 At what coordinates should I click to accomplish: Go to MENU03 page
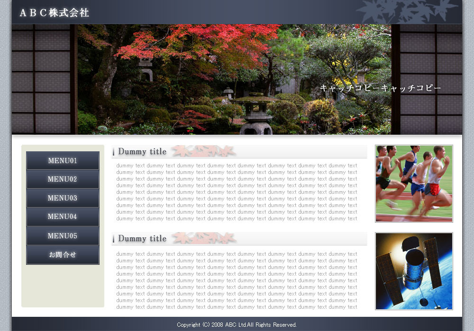point(63,198)
